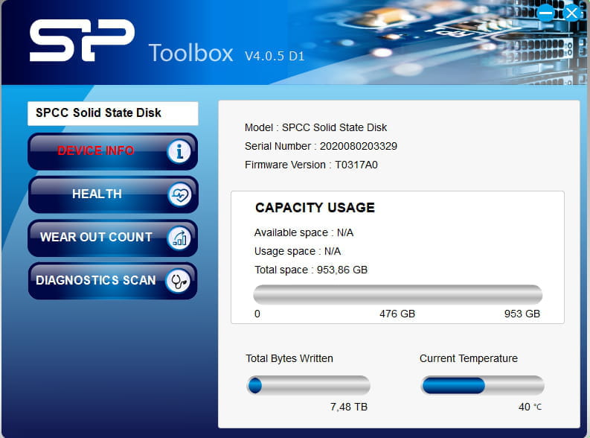Switch to the HEALTH tab
Screen dimensions: 590x438
(112, 194)
